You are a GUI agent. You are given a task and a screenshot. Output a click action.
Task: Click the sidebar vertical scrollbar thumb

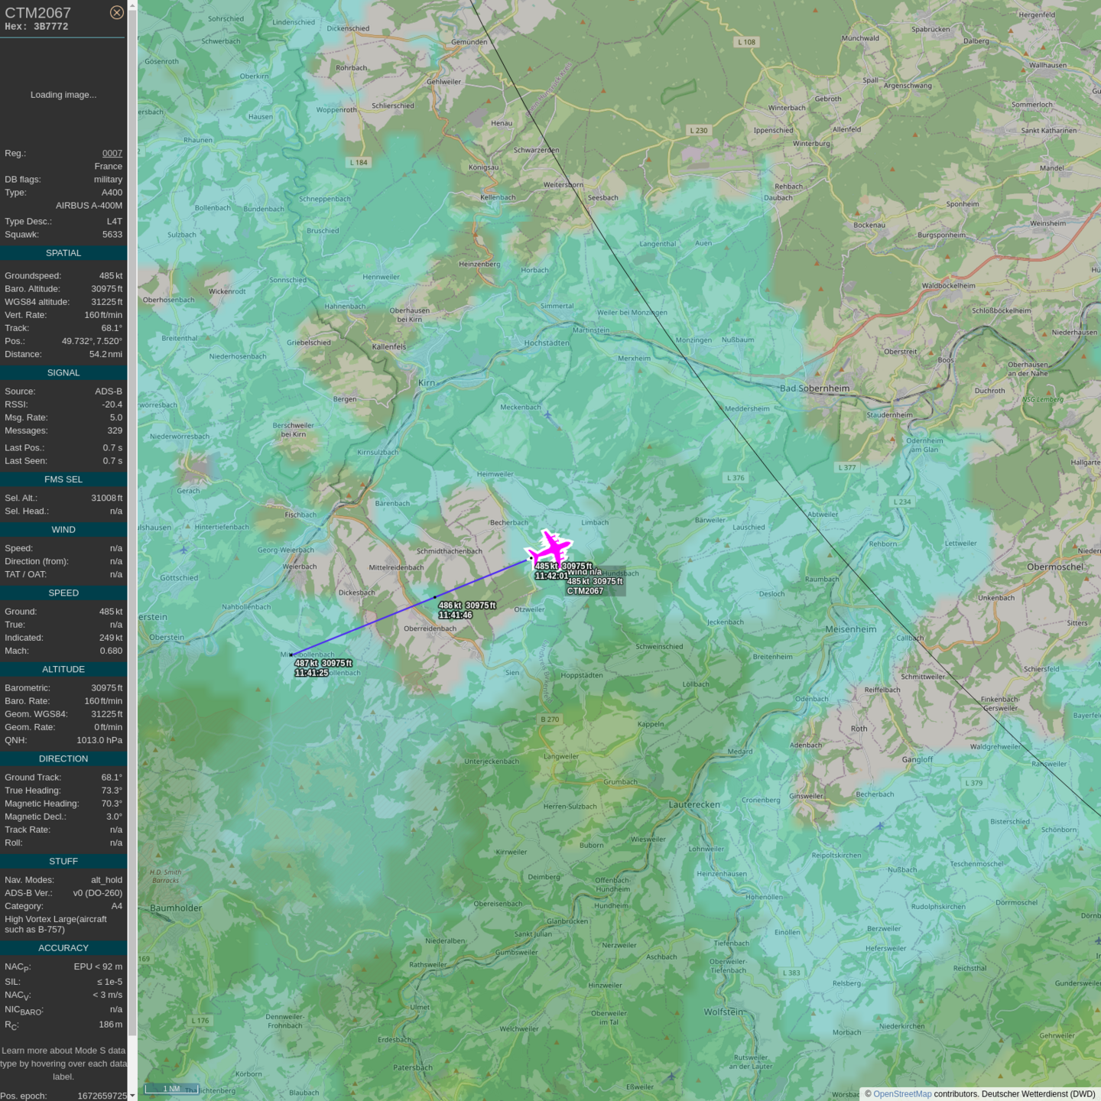point(132,520)
